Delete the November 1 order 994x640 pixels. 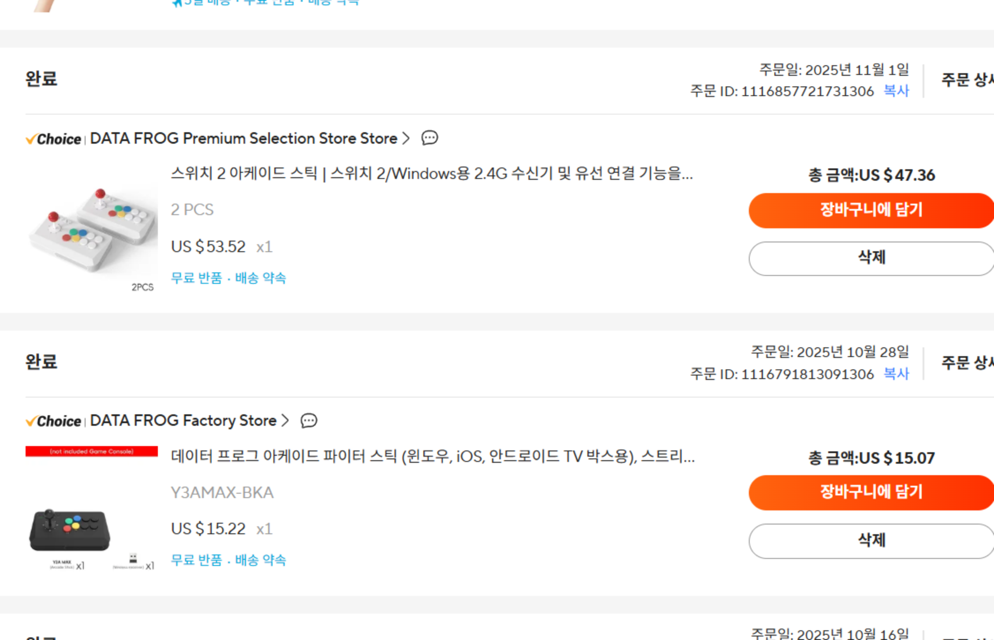(871, 258)
